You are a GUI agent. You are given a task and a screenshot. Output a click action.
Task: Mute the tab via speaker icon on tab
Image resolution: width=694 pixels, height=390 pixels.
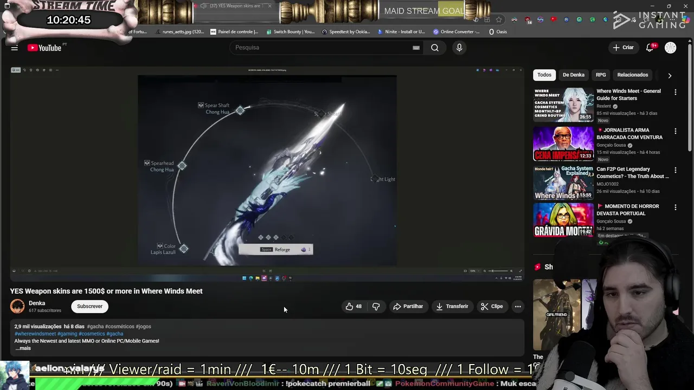203,6
